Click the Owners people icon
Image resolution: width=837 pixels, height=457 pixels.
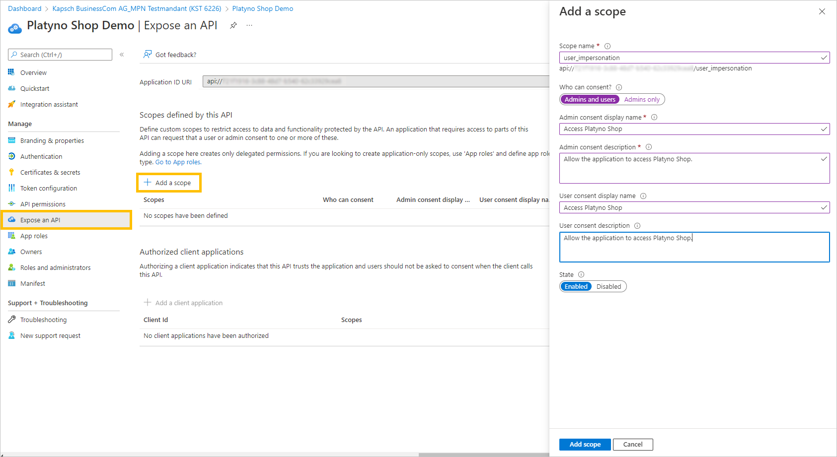point(11,252)
